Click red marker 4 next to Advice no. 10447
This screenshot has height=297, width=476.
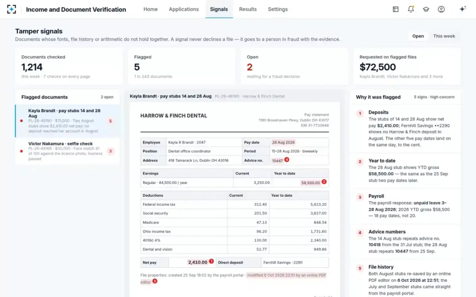click(x=287, y=160)
